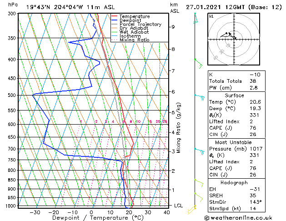Click the '40' temperature axis label

tap(167, 212)
